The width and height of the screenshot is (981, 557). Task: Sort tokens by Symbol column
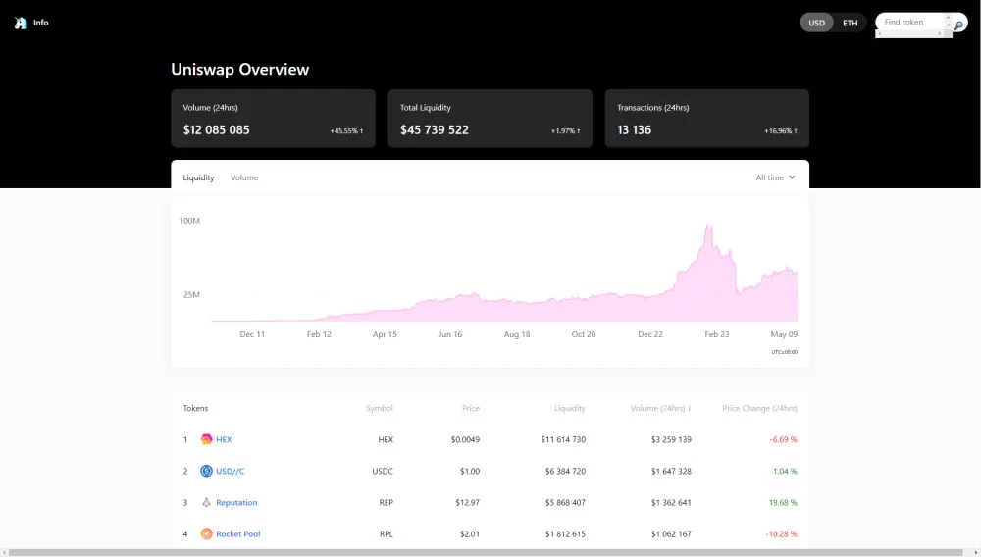379,408
